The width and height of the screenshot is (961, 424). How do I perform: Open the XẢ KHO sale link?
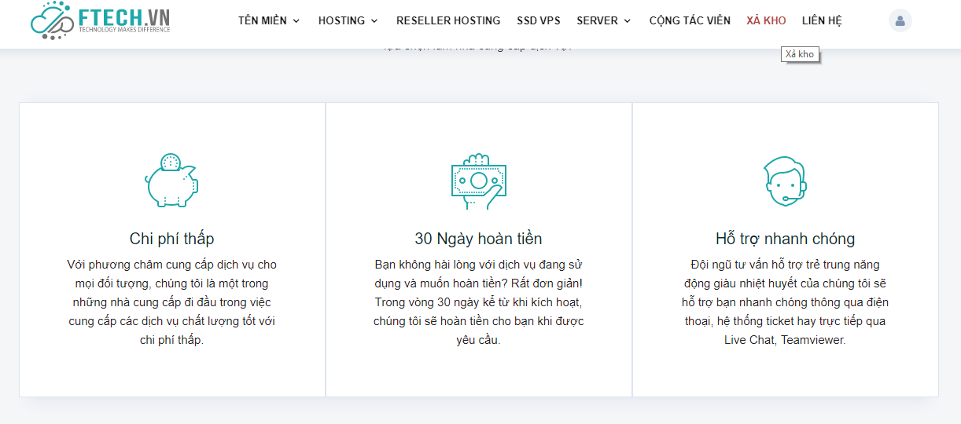click(766, 20)
